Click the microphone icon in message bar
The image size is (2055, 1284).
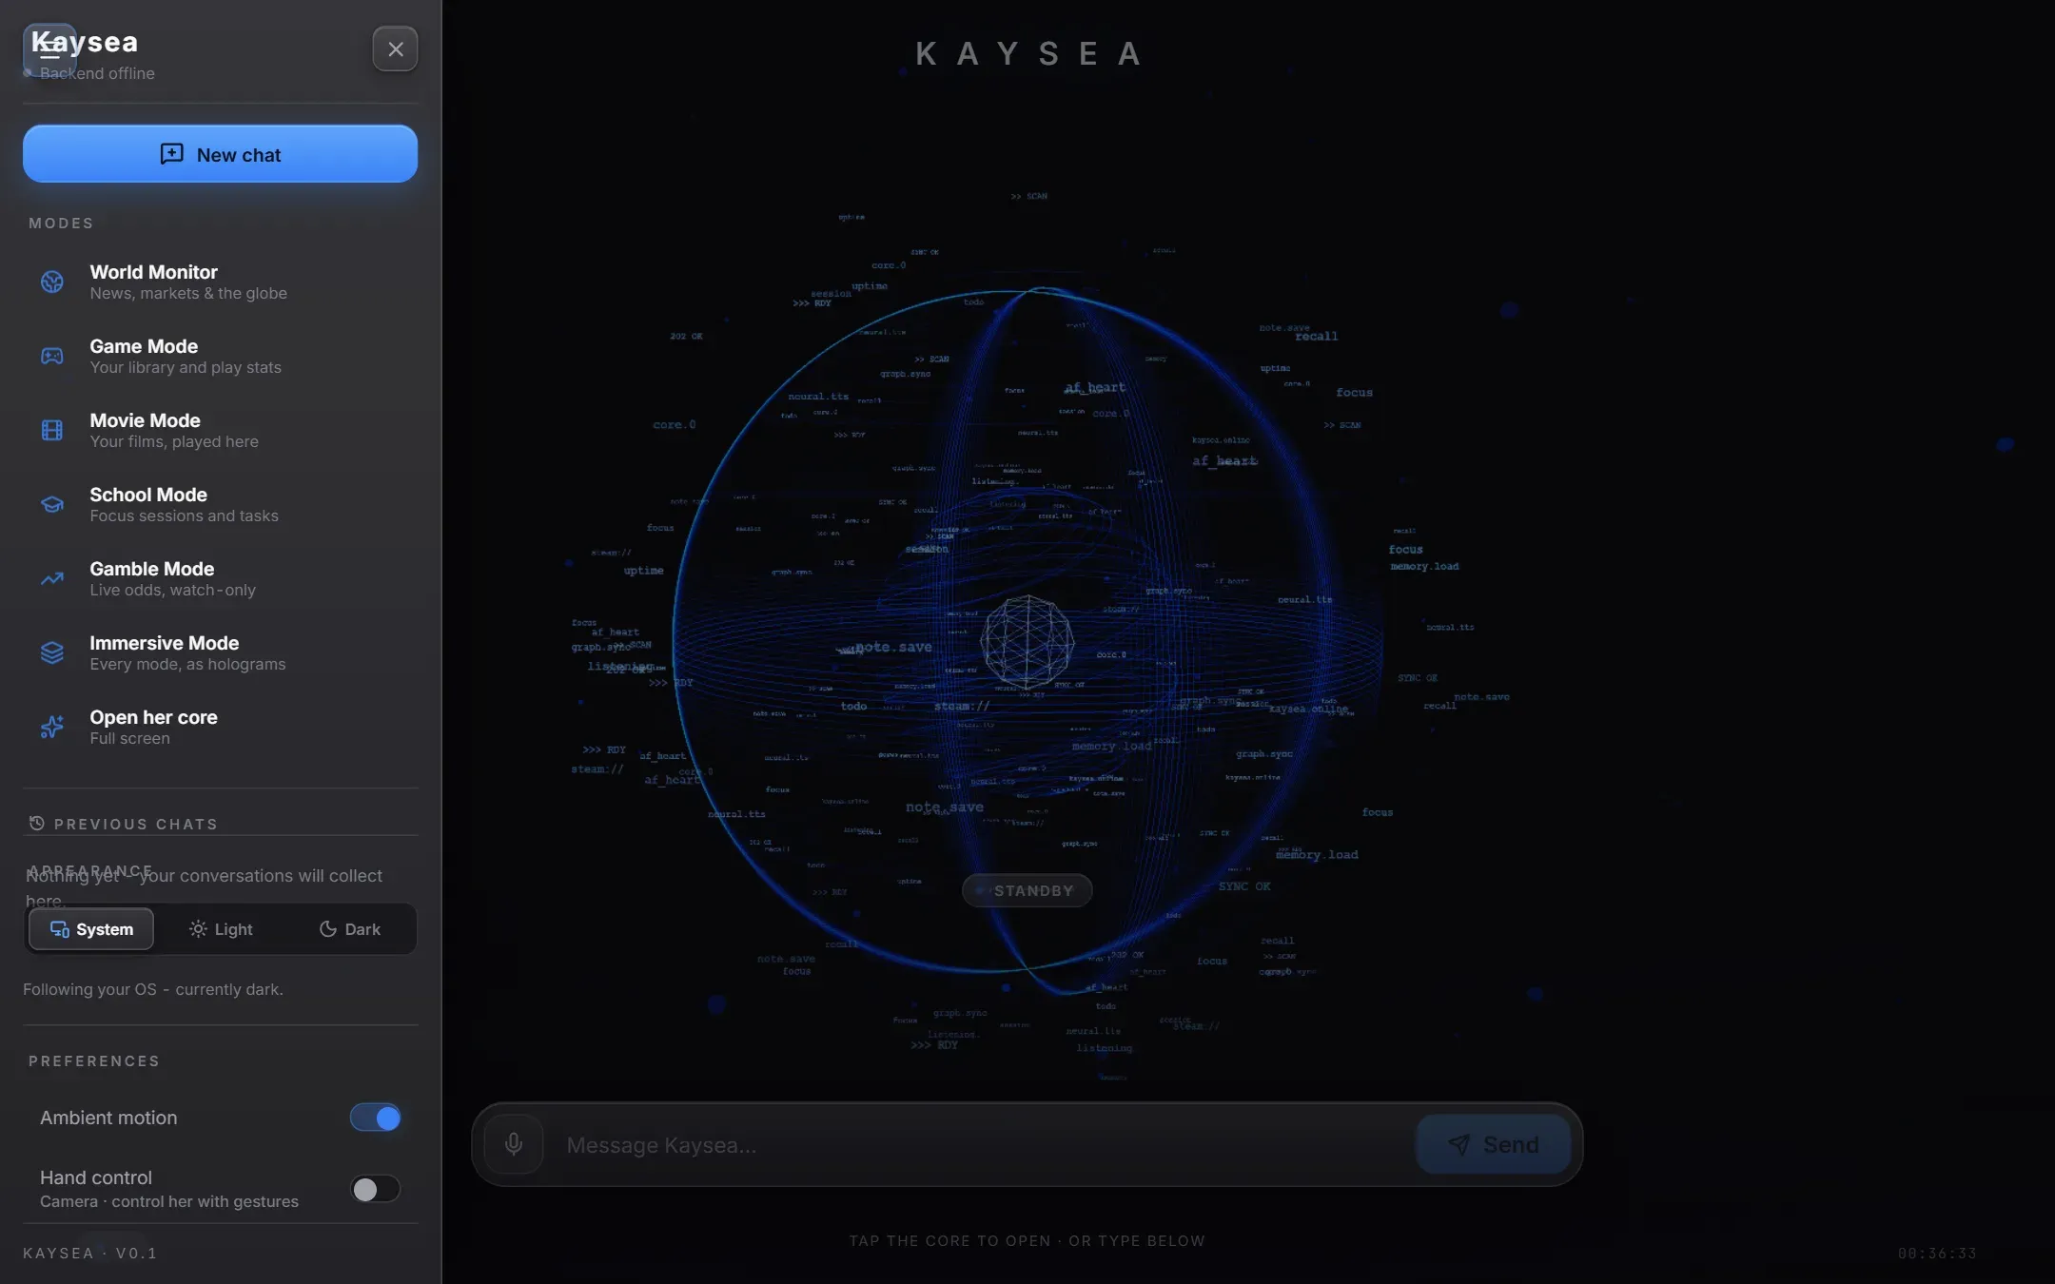[x=514, y=1144]
